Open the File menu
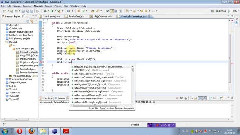240x135 pixels. [3, 6]
